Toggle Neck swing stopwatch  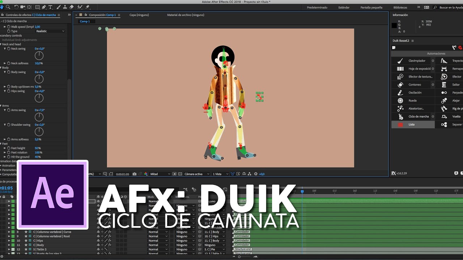coord(9,49)
